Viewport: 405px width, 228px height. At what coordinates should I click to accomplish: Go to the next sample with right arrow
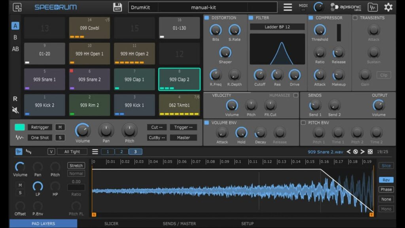[x=363, y=152]
